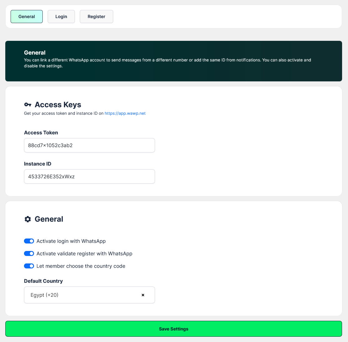Disable the Activate validate register with WhatsApp switch
348x342 pixels.
click(29, 253)
